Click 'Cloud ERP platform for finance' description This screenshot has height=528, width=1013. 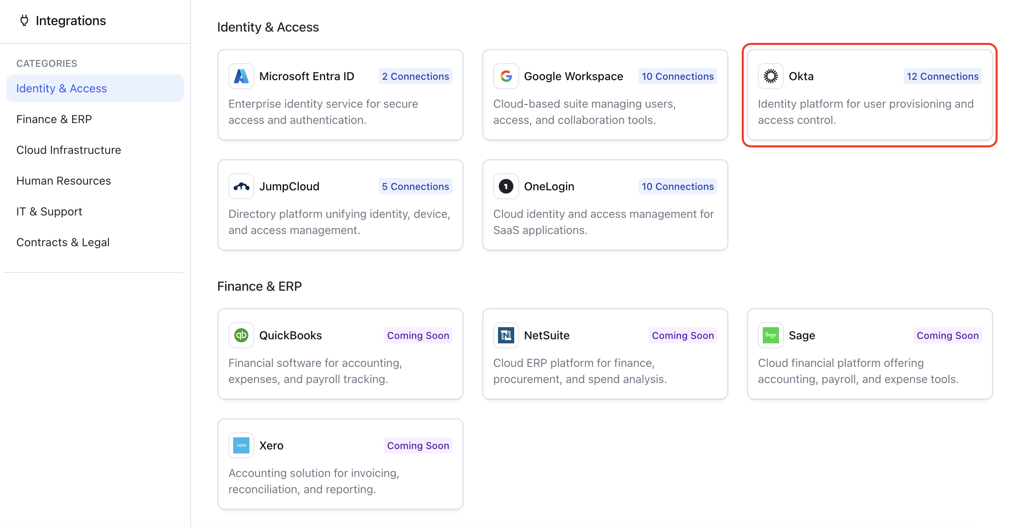pyautogui.click(x=580, y=371)
